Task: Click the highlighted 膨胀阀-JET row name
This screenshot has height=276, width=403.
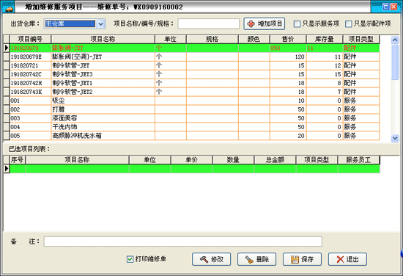Action: pyautogui.click(x=68, y=48)
